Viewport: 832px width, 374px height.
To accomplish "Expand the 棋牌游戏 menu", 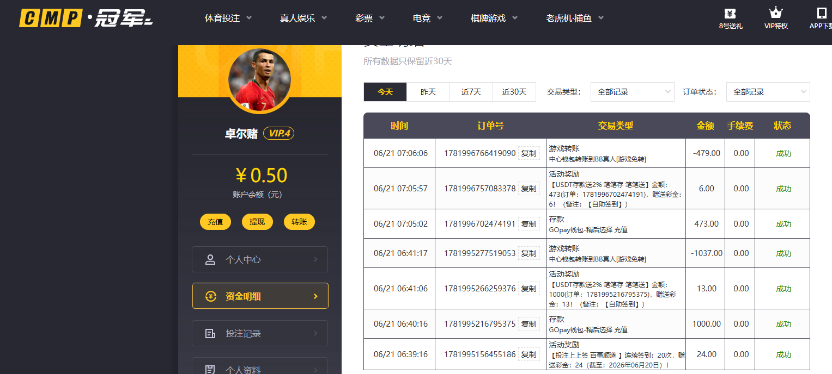I will (x=494, y=18).
